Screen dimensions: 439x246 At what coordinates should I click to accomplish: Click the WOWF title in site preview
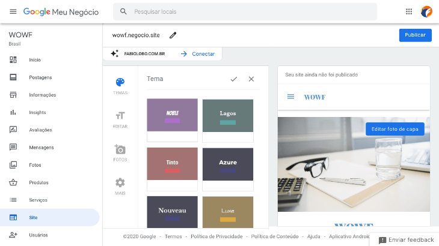click(315, 97)
